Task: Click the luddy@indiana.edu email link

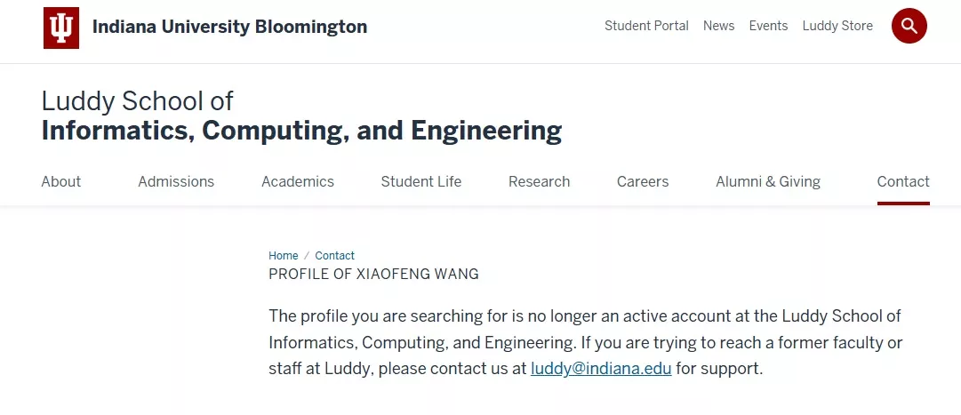Action: [x=601, y=369]
